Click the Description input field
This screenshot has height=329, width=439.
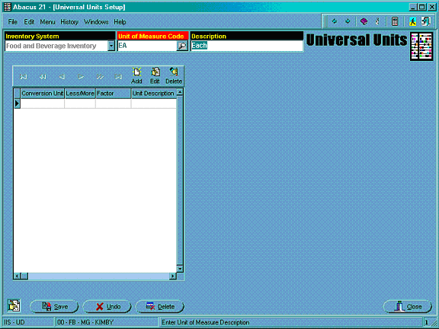(x=247, y=46)
